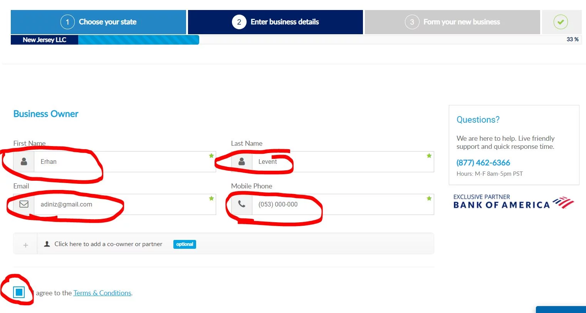
Task: Click the Mobile Phone number input field
Action: 341,205
